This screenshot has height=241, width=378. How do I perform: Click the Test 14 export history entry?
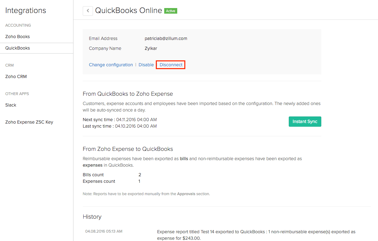click(x=256, y=235)
